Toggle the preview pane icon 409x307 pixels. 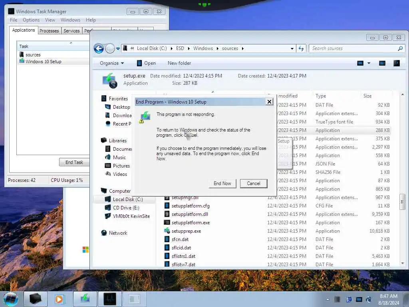coord(382,63)
